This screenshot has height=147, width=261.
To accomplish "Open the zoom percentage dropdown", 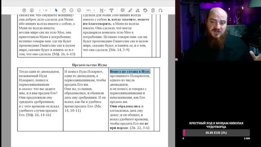I will (90, 10).
